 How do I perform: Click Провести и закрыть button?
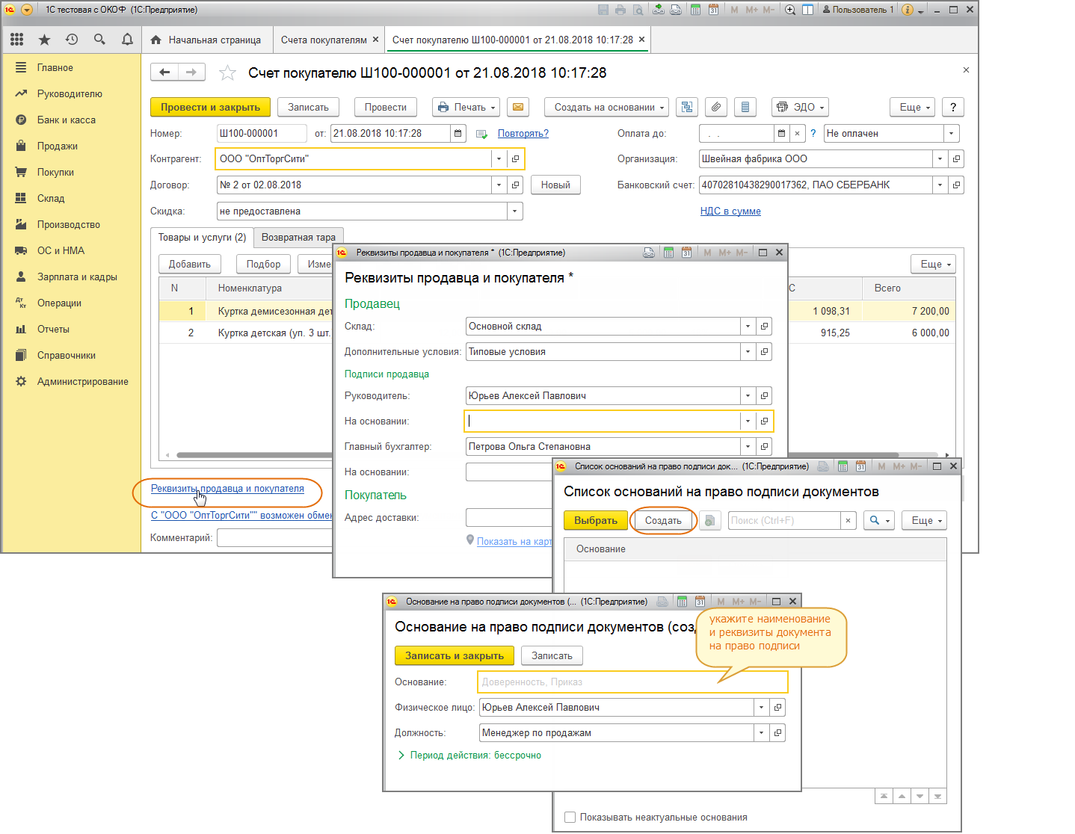tap(210, 107)
